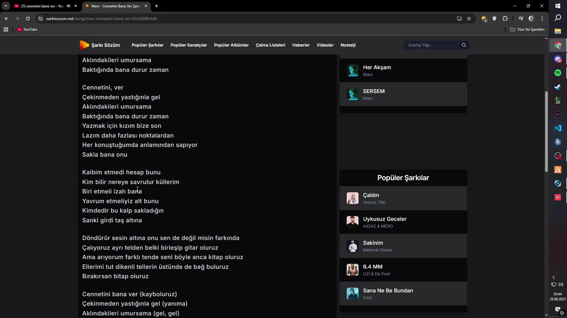The width and height of the screenshot is (567, 318).
Task: Expand Tüm Yer İşaretleri folder
Action: click(527, 30)
